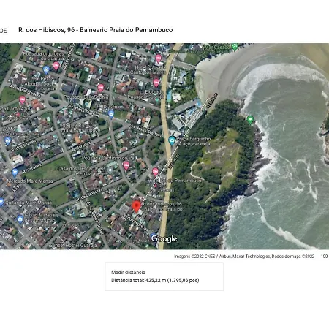Image resolution: width=329 pixels, height=329 pixels.
Task: Click the Google logo on the map
Action: coord(164,239)
